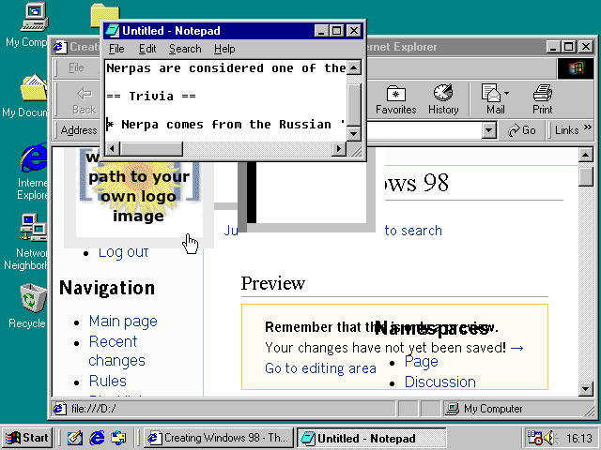Open the Search menu in Notepad
601x450 pixels.
[x=185, y=49]
